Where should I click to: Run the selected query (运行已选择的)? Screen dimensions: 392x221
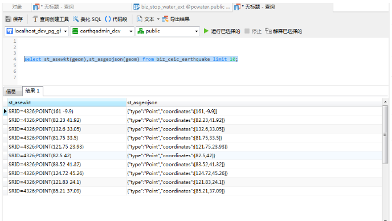(222, 31)
